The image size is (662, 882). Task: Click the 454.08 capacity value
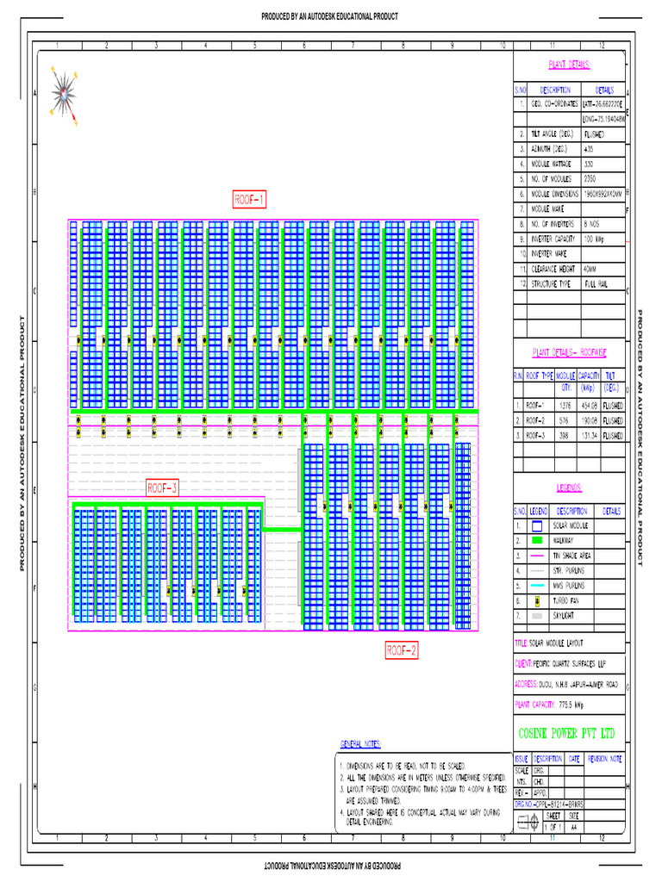(588, 406)
